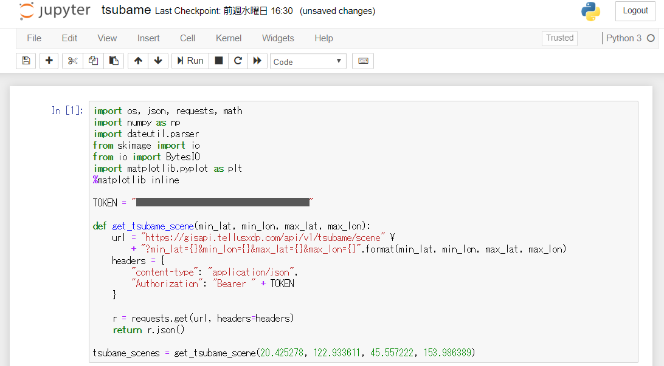Click the gisapi.tellusxdp.com URL string
The image size is (664, 366).
click(263, 237)
